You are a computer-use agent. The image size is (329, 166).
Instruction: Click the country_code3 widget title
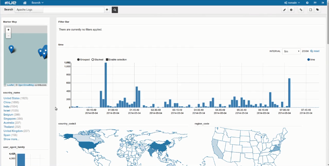tap(67, 123)
